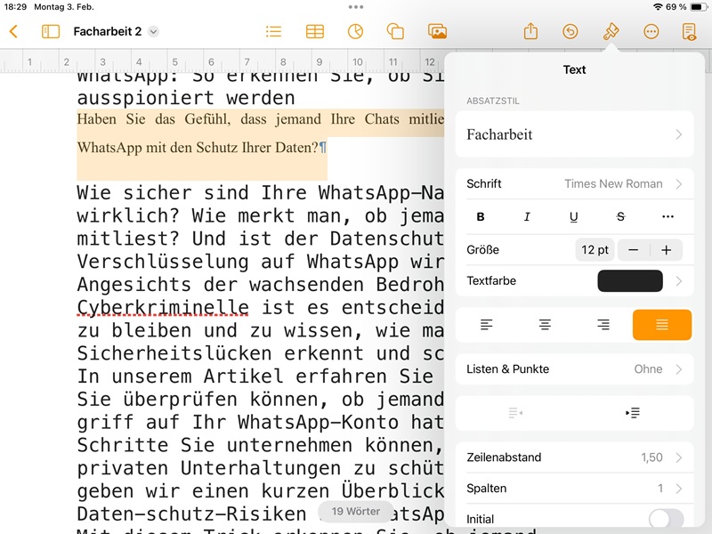The height and width of the screenshot is (534, 712).
Task: Tap the text line 'ausspioniert werden'
Action: [x=186, y=98]
